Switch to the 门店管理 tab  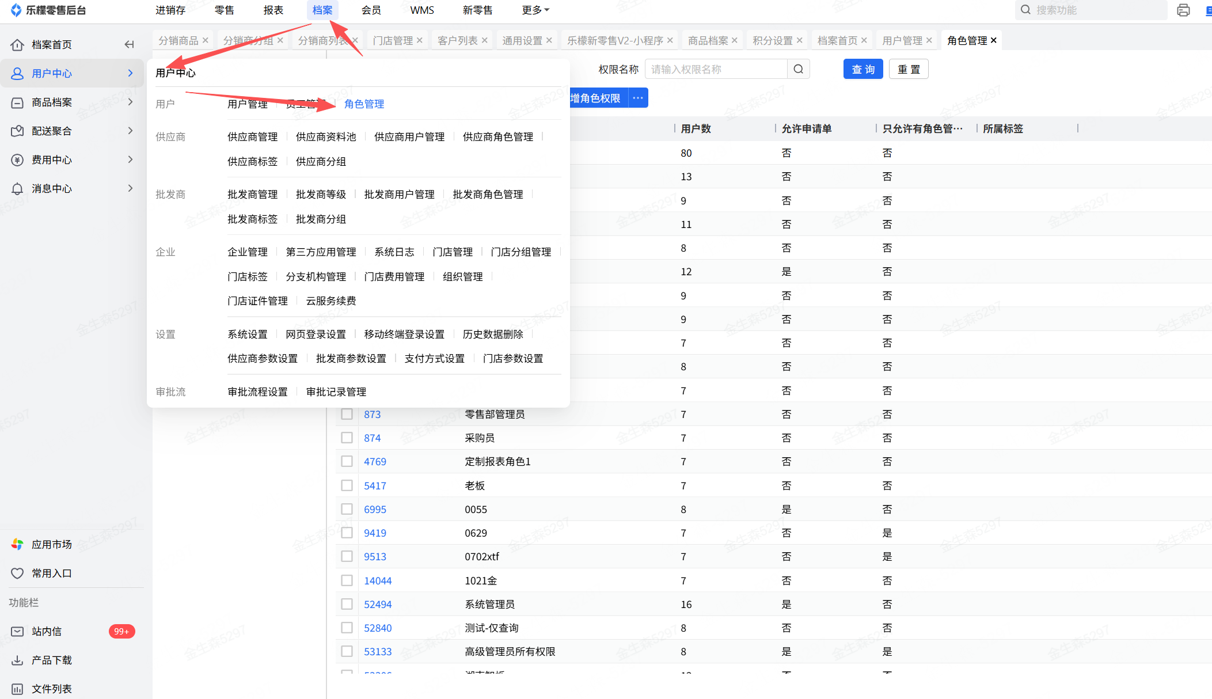coord(392,40)
